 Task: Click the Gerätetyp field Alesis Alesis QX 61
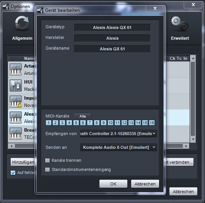(112, 27)
